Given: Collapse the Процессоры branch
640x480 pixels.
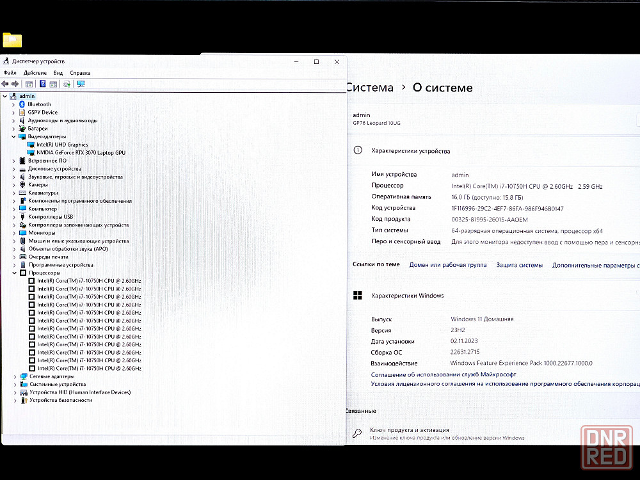Looking at the screenshot, I should [x=14, y=273].
